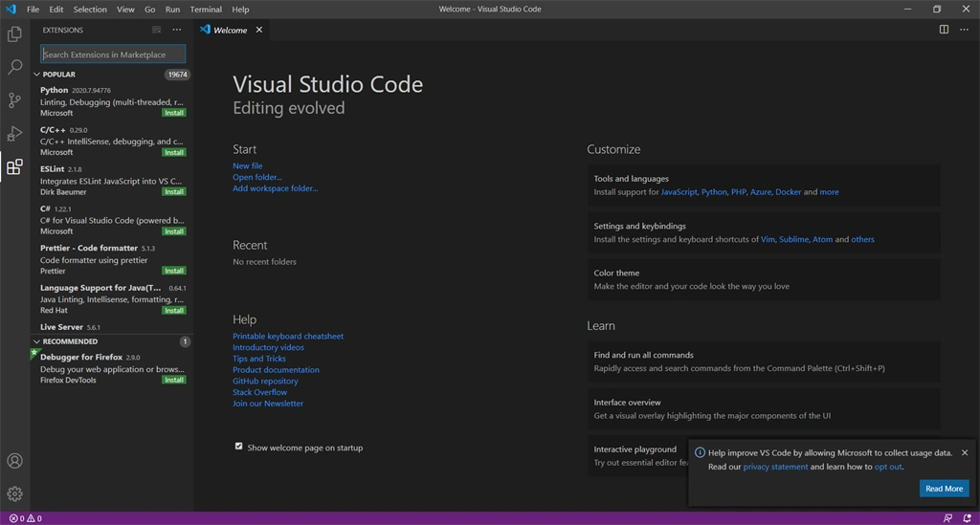Open the privacy statement link

775,467
